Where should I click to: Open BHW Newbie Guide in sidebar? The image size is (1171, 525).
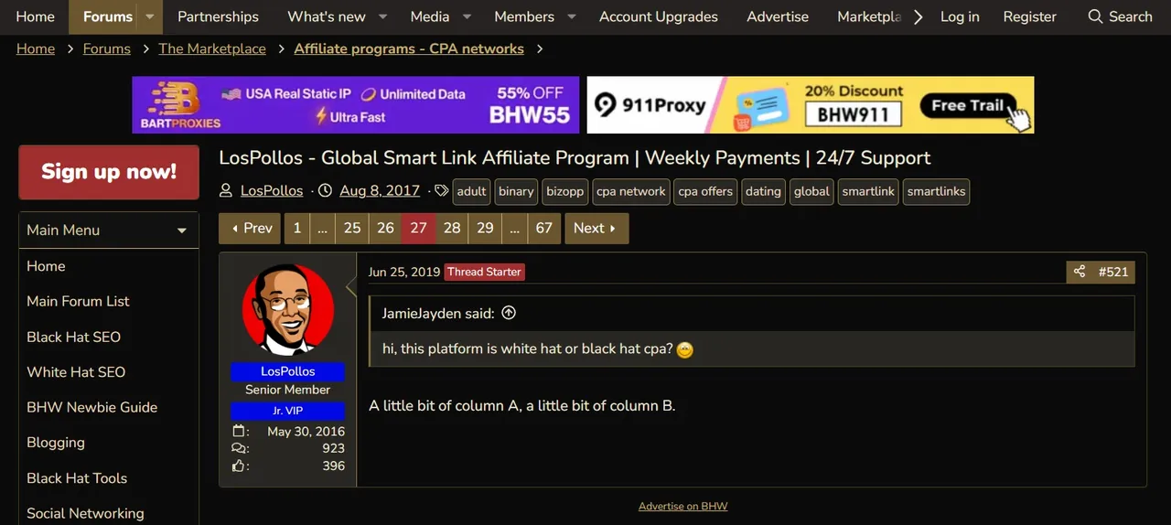[x=91, y=407]
